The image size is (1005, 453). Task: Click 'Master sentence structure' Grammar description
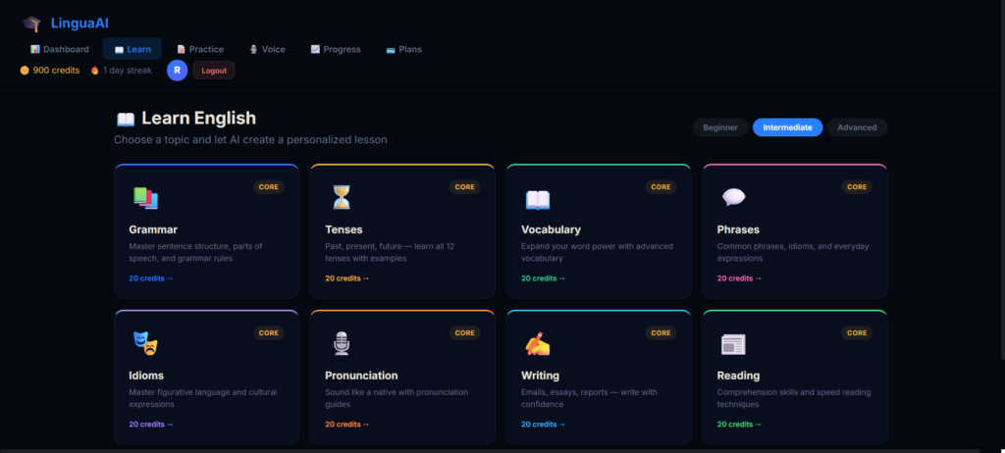tap(195, 252)
